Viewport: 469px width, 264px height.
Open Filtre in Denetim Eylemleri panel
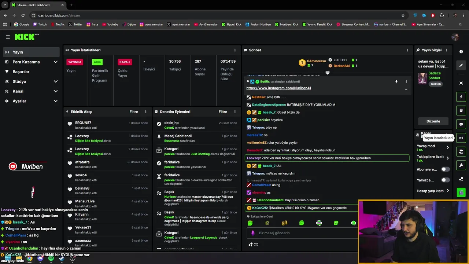coord(223,112)
